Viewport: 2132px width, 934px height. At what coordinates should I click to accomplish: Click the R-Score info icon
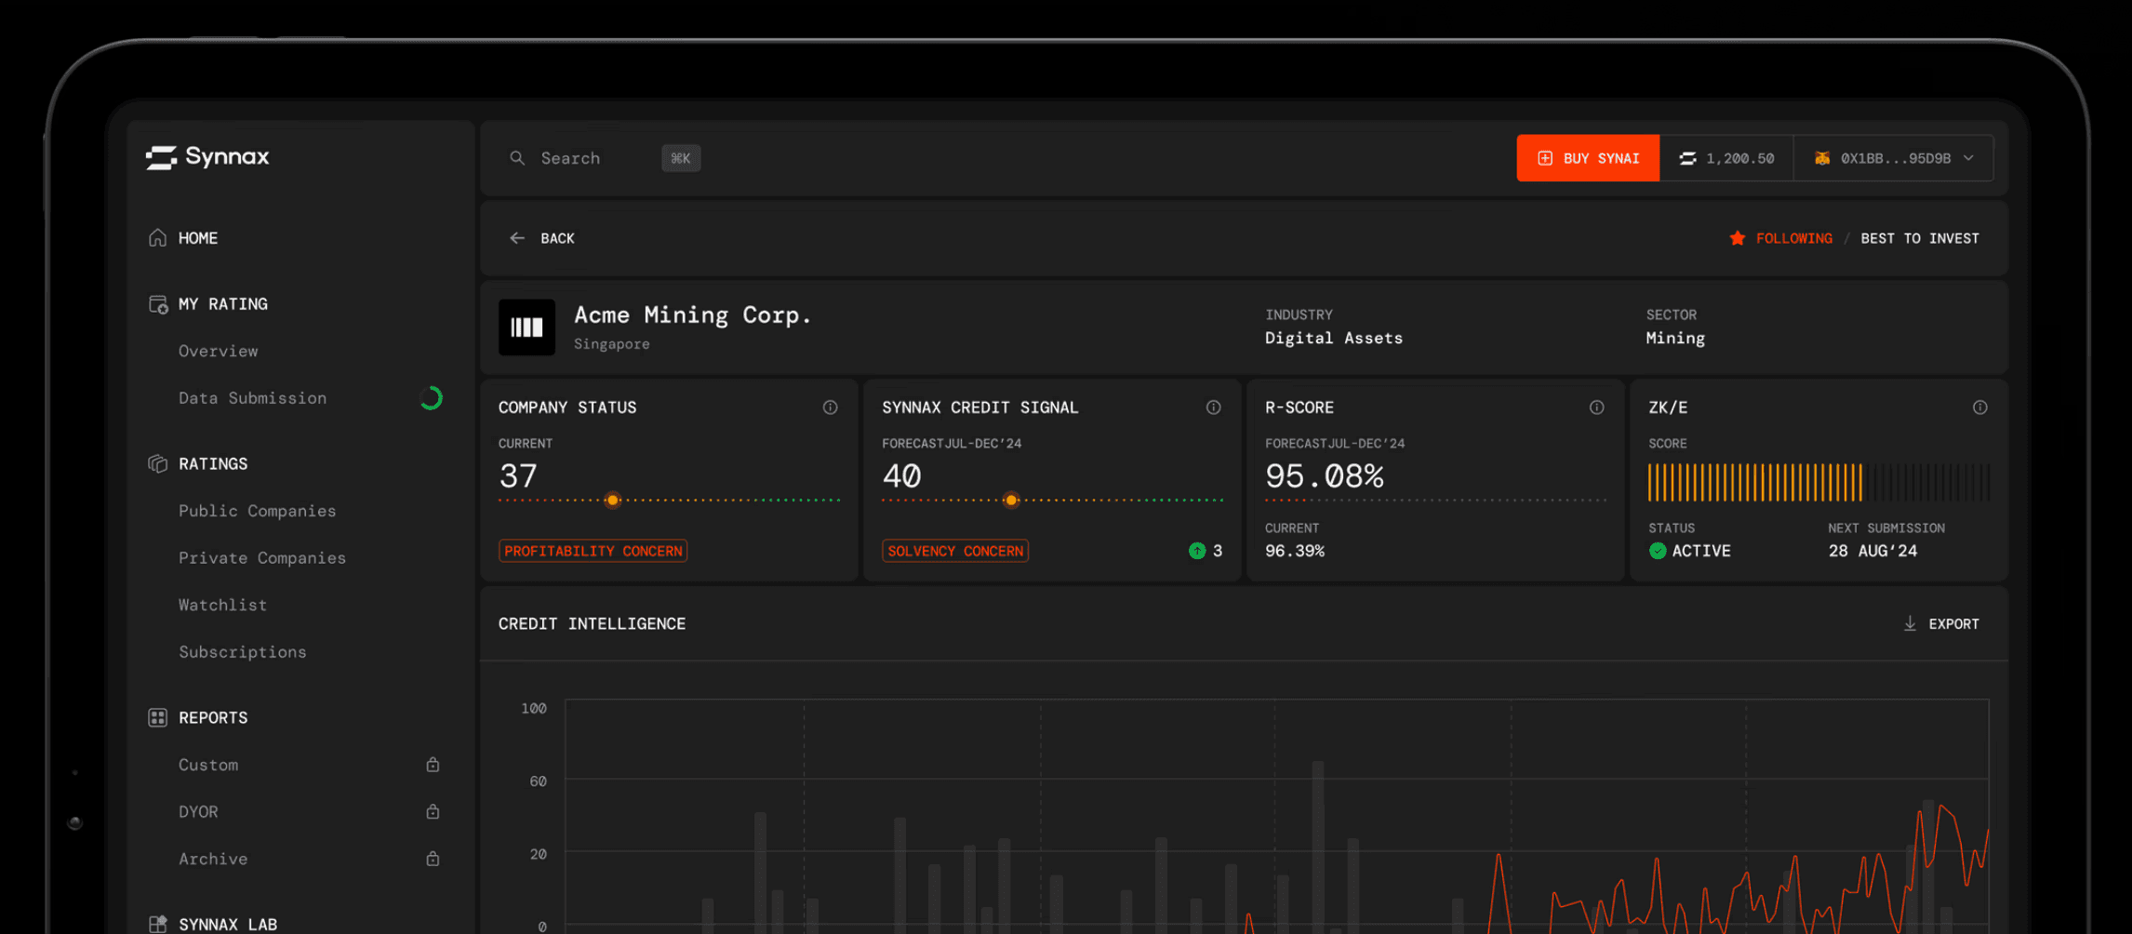click(x=1596, y=407)
